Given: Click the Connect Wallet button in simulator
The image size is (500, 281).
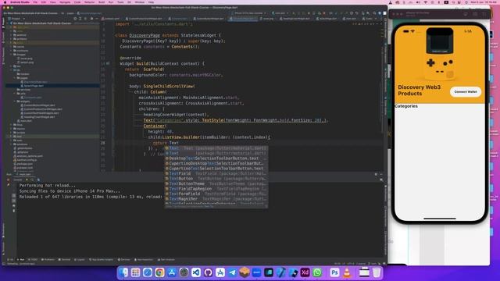Looking at the screenshot, I should click(x=466, y=92).
